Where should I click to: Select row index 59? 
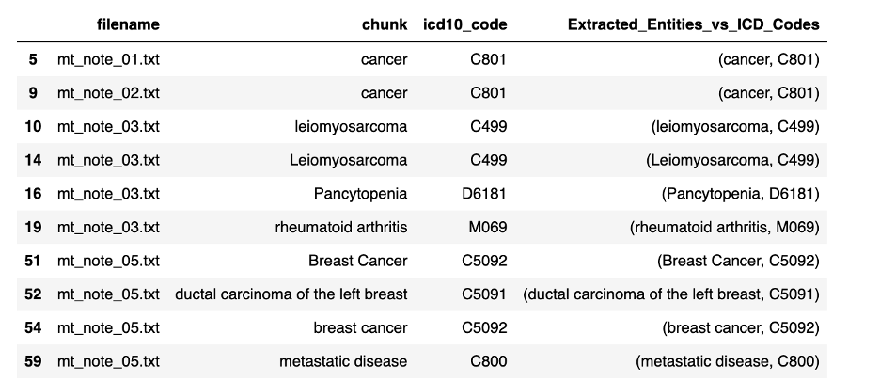(x=33, y=360)
